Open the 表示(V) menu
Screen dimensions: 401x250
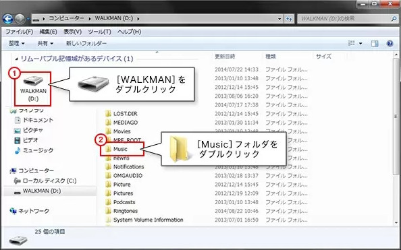pos(72,32)
